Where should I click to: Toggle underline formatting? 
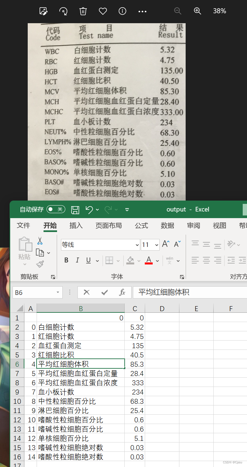point(88,260)
